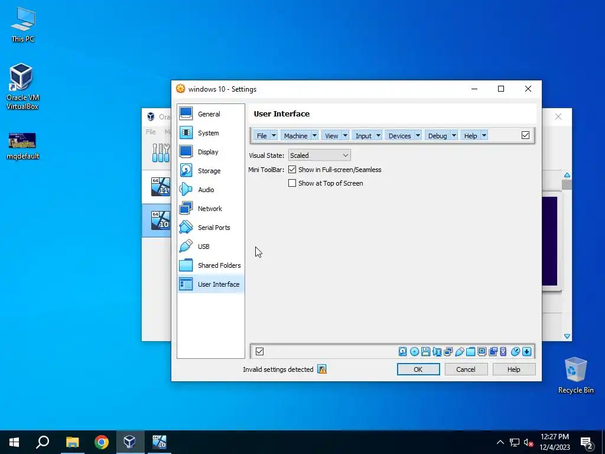Toggle the status bar enable checkbox
605x454 pixels.
point(260,351)
